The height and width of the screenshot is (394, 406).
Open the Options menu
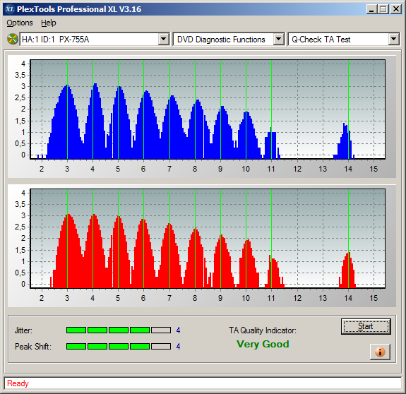tap(20, 23)
